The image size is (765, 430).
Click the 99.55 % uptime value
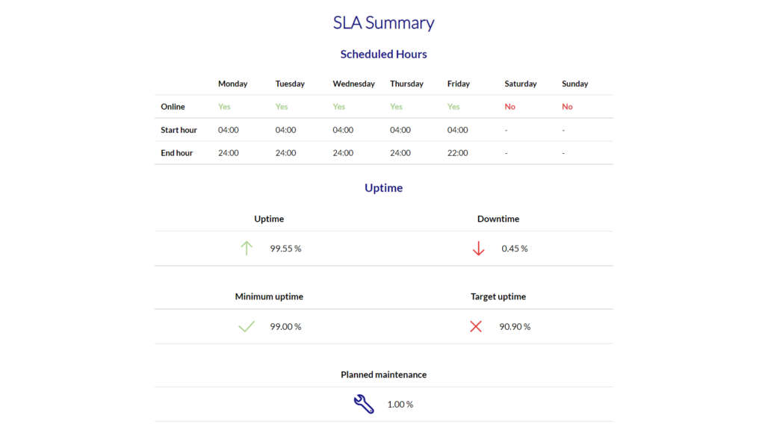[x=286, y=249]
